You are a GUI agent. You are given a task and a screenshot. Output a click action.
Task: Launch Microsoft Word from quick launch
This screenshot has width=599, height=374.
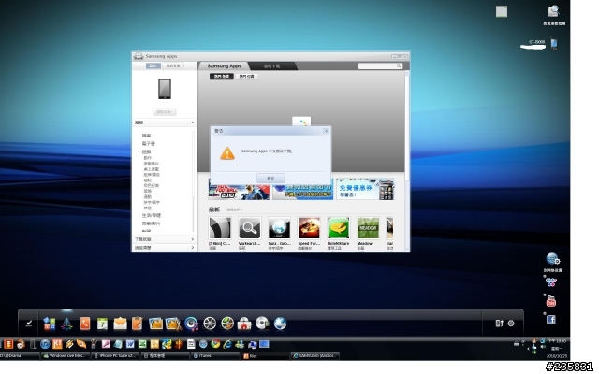pyautogui.click(x=130, y=344)
